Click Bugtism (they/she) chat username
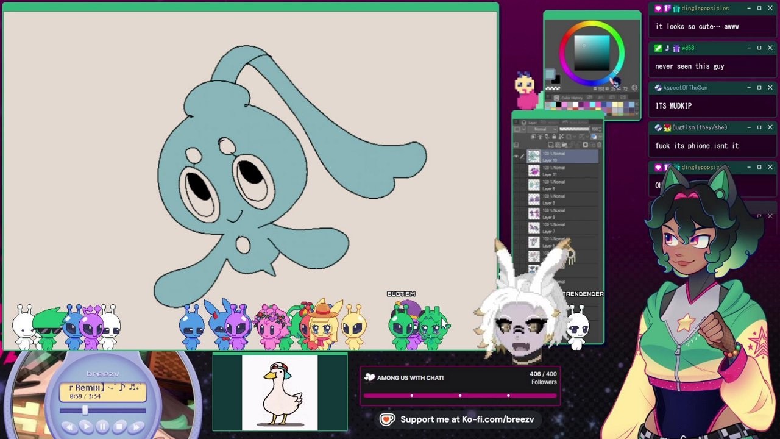The height and width of the screenshot is (439, 780). tap(701, 127)
